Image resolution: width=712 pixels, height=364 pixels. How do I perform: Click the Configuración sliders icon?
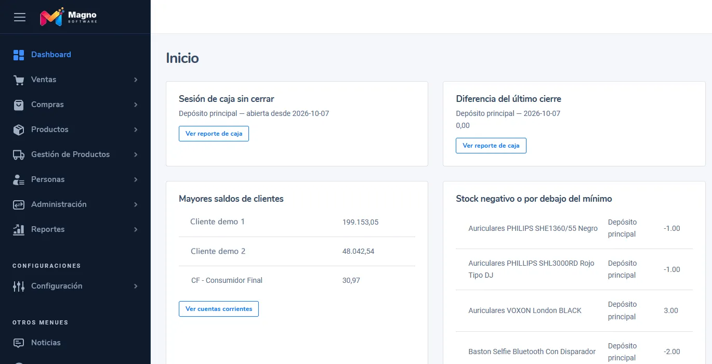[19, 286]
